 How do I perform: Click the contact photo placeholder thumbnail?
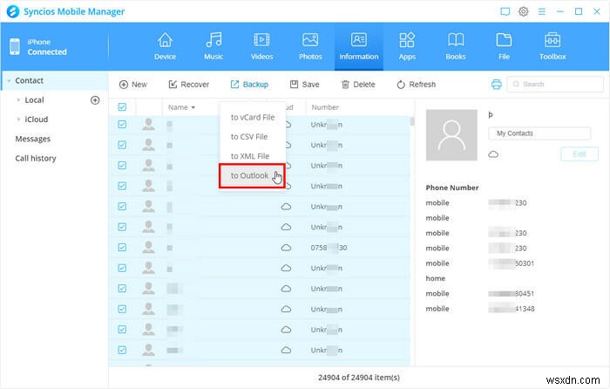[451, 135]
